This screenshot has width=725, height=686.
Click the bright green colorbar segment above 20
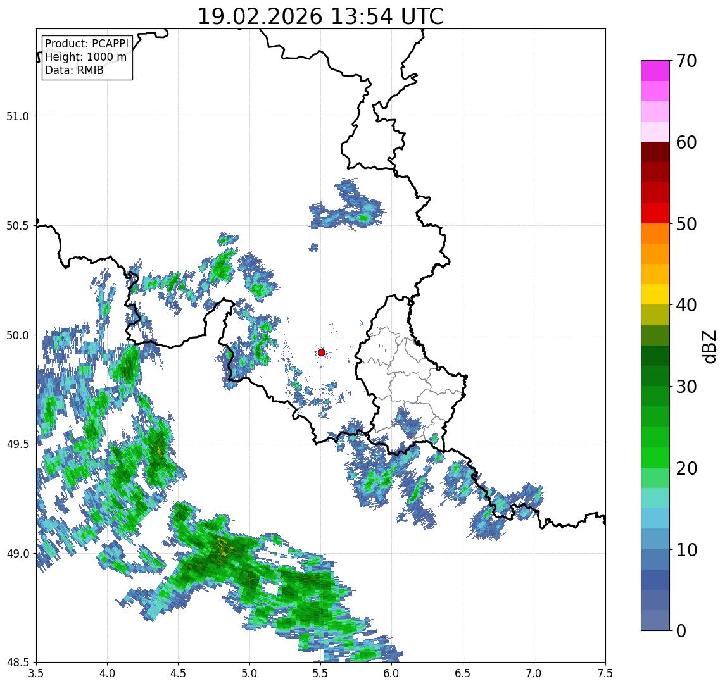click(x=655, y=458)
